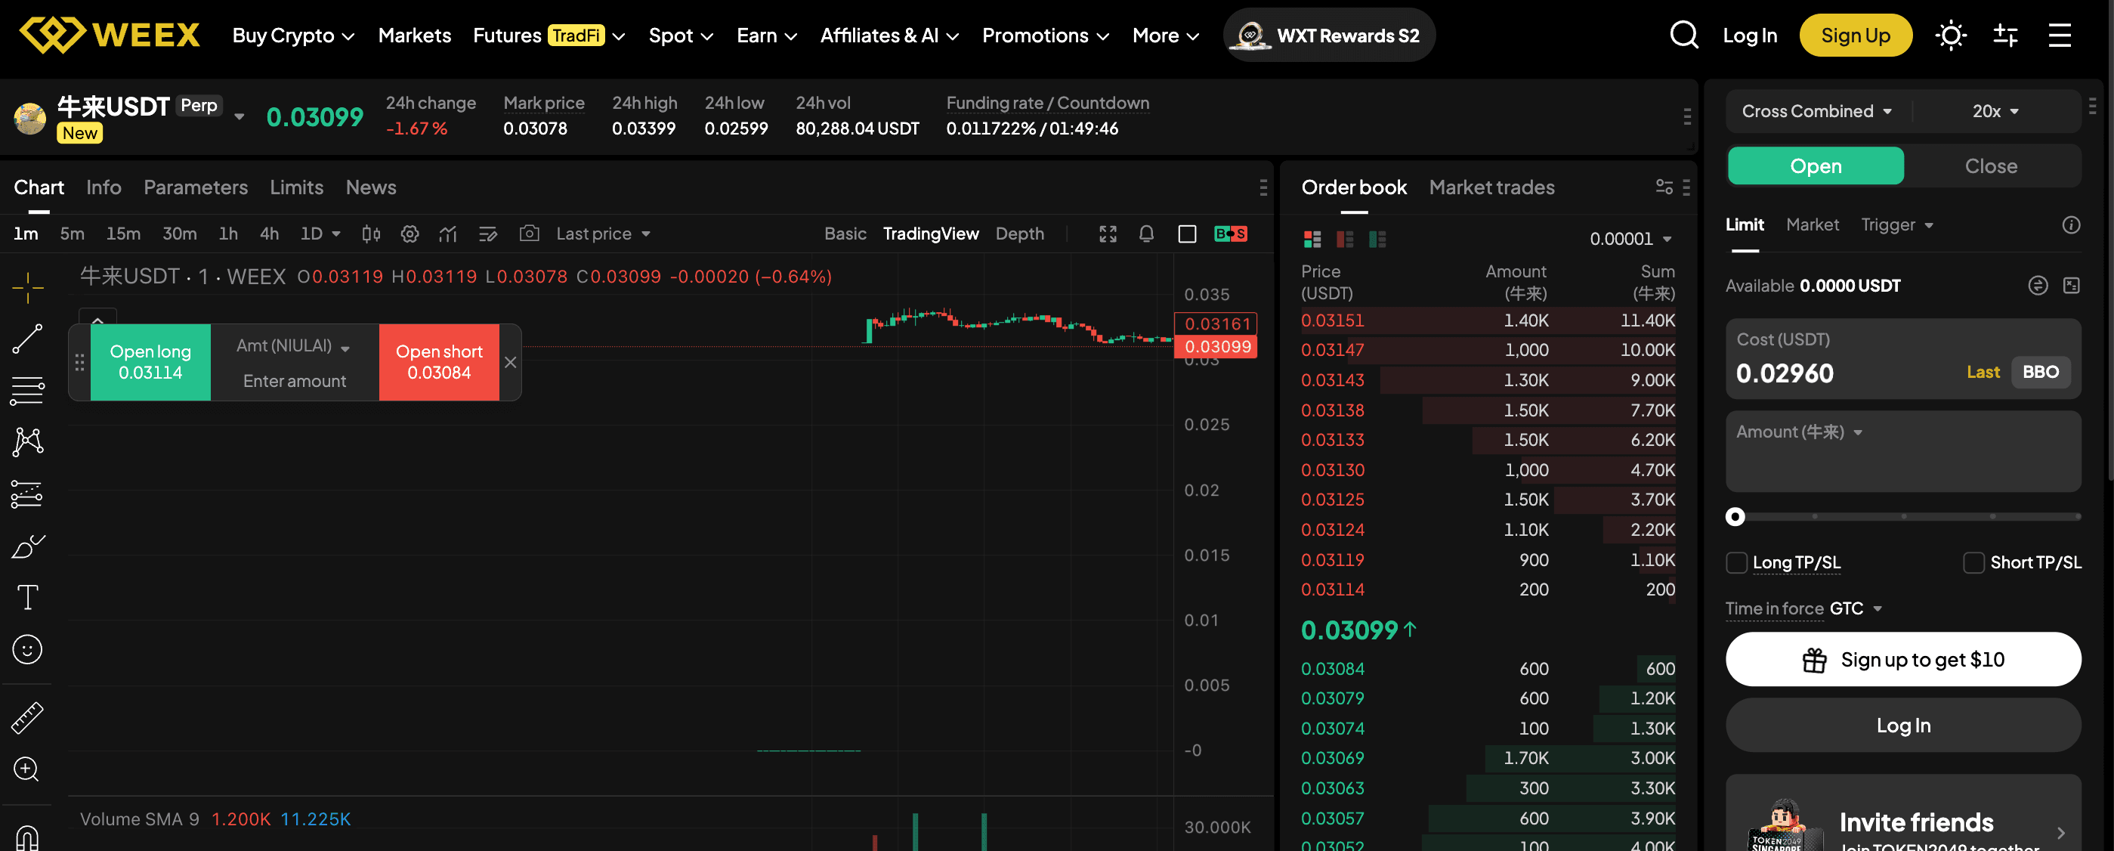The height and width of the screenshot is (851, 2114).
Task: Check the Short TP/SL checkbox
Action: click(1973, 562)
